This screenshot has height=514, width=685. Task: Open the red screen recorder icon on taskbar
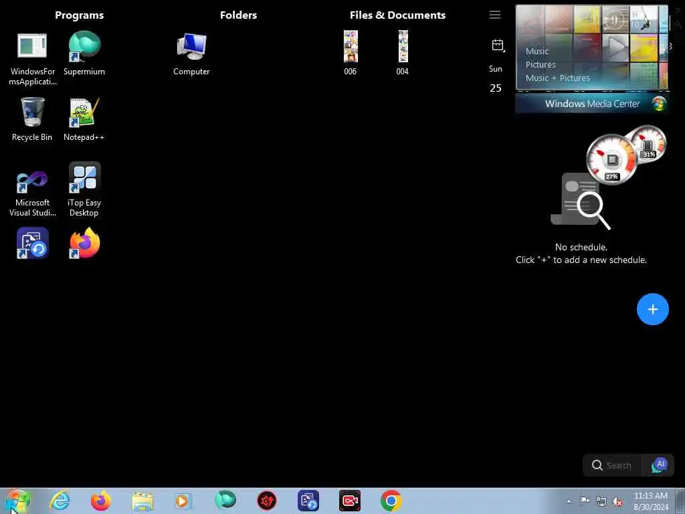[350, 501]
